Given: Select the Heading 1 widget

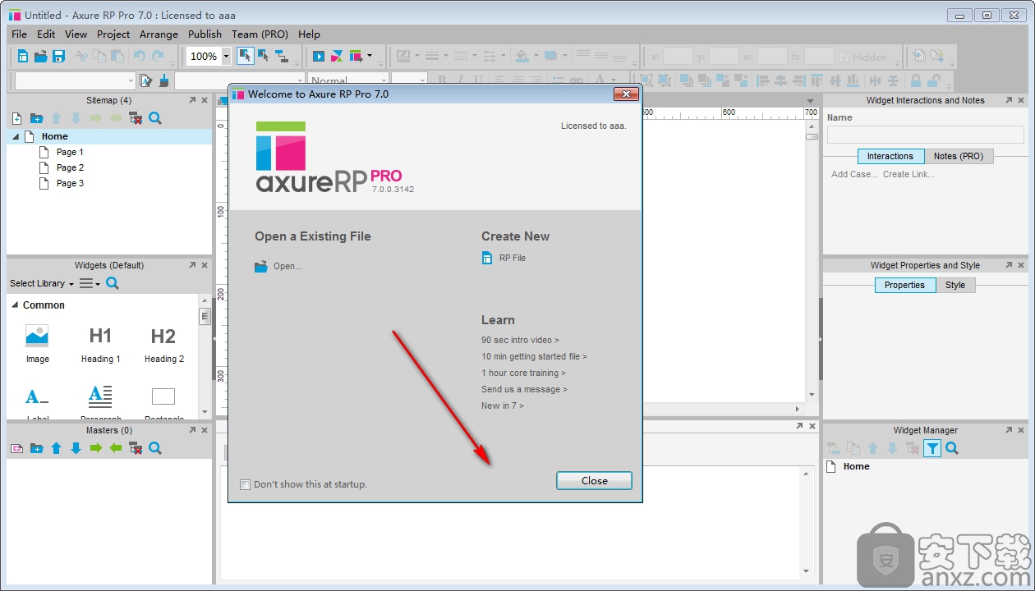Looking at the screenshot, I should pyautogui.click(x=100, y=345).
